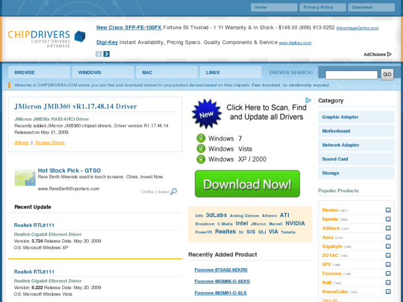This screenshot has height=302, width=403.
Task: Click the square icon beside XFX
Action: click(388, 264)
